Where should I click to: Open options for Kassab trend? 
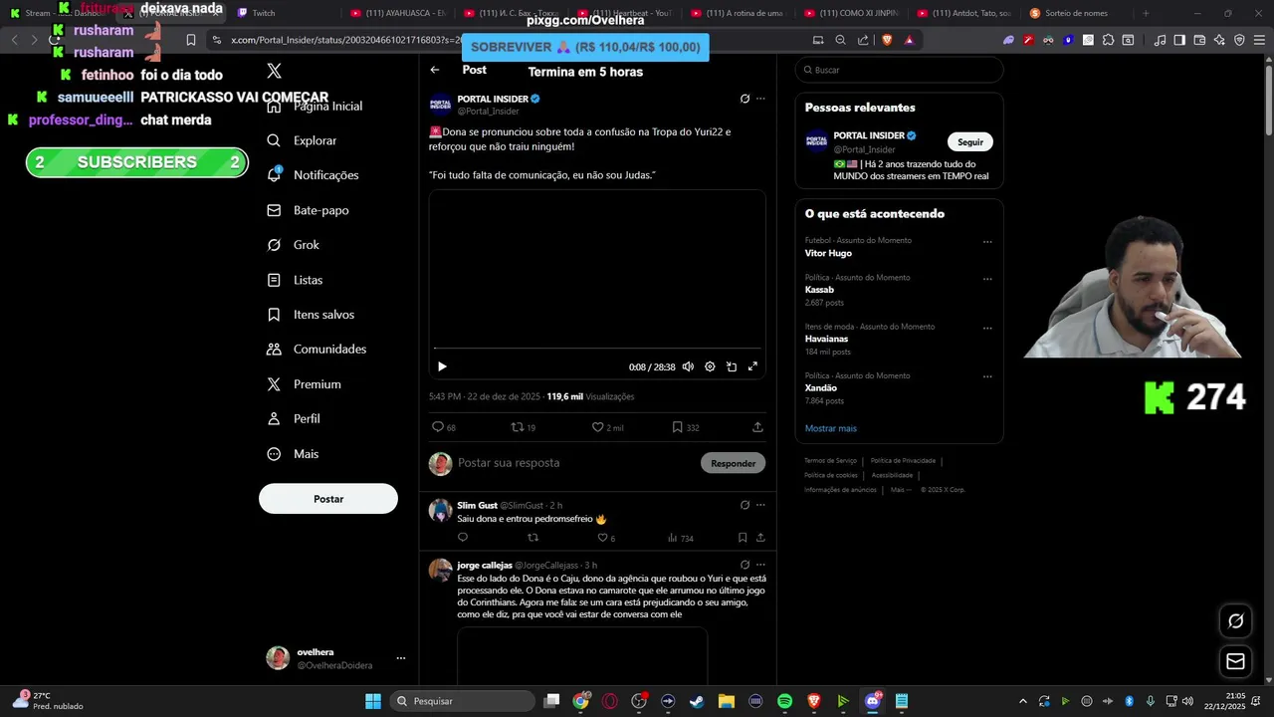click(x=987, y=279)
